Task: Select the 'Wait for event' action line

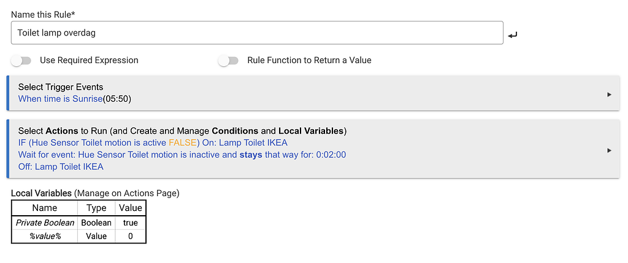Action: [x=182, y=154]
